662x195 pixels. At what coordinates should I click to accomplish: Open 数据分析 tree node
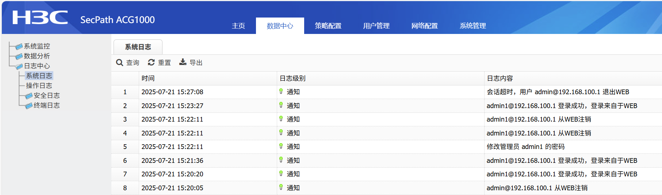37,56
